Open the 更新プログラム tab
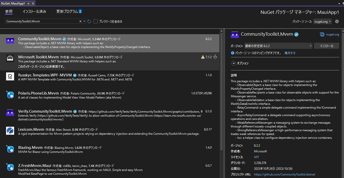344x178 pixels. tap(69, 12)
